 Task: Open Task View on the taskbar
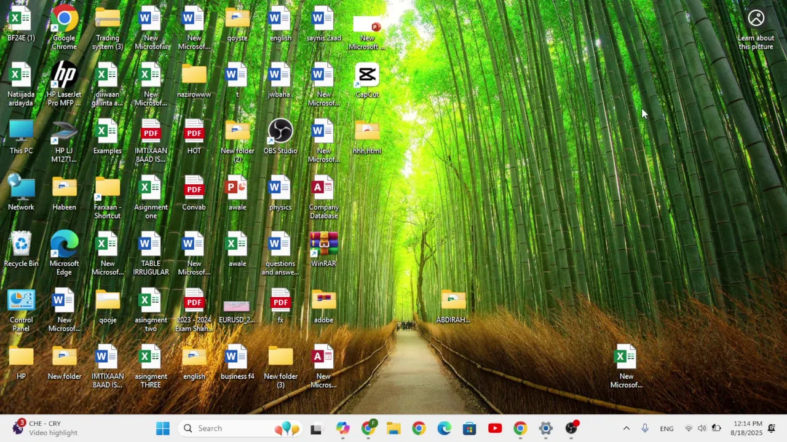316,428
